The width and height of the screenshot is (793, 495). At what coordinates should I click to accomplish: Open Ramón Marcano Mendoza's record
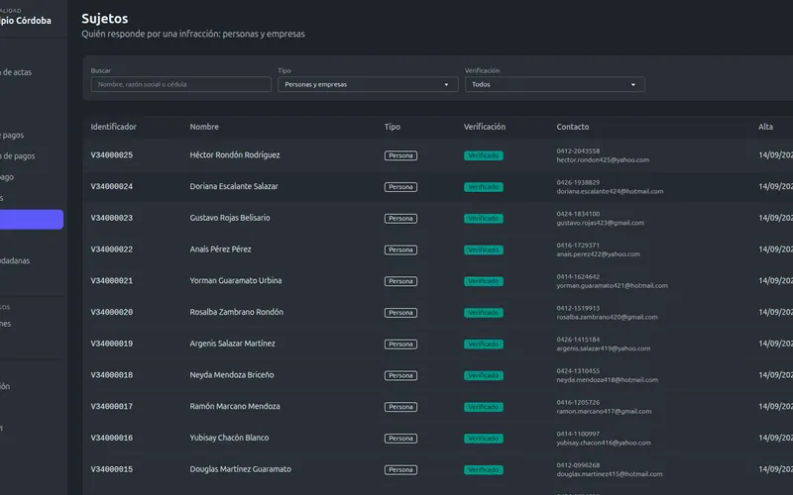pyautogui.click(x=235, y=406)
